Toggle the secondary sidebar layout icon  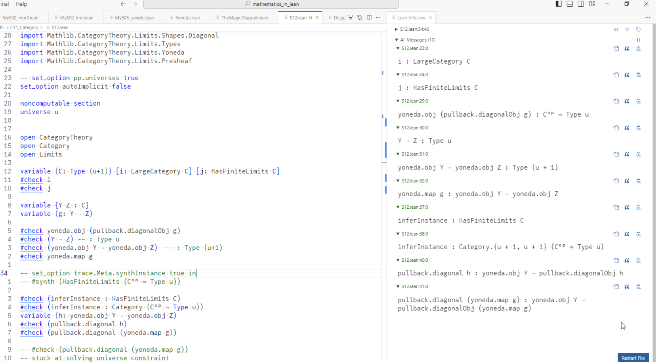pos(581,4)
